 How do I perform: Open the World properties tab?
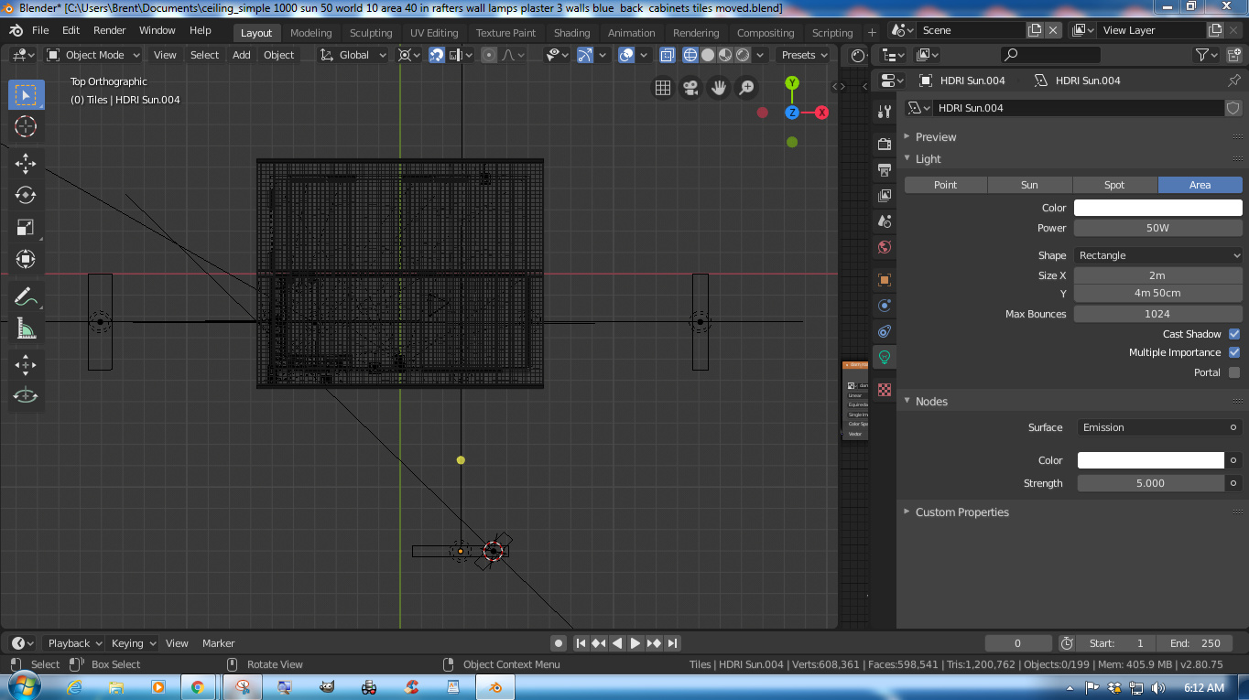[885, 247]
